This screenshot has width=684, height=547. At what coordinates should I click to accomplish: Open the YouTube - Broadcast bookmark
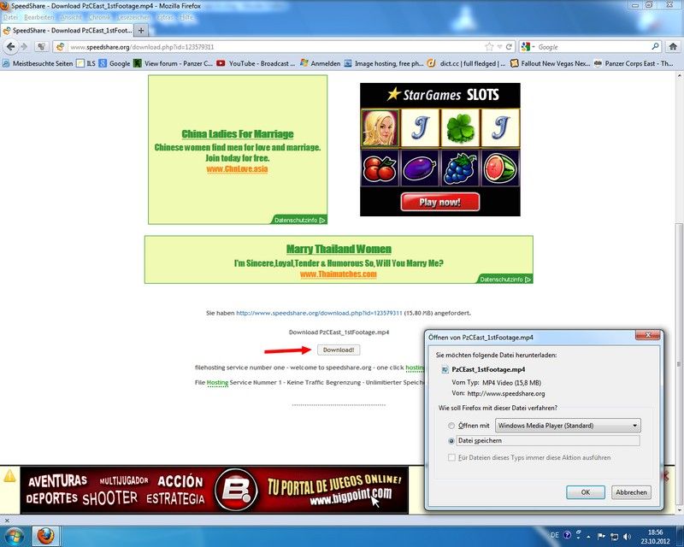click(x=256, y=63)
